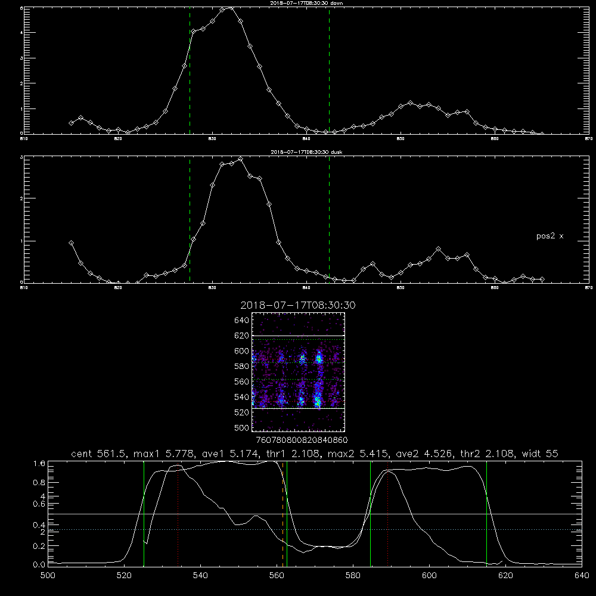The height and width of the screenshot is (596, 596).
Task: Click the 500 label on bottom plot x-axis
Action: 48,576
